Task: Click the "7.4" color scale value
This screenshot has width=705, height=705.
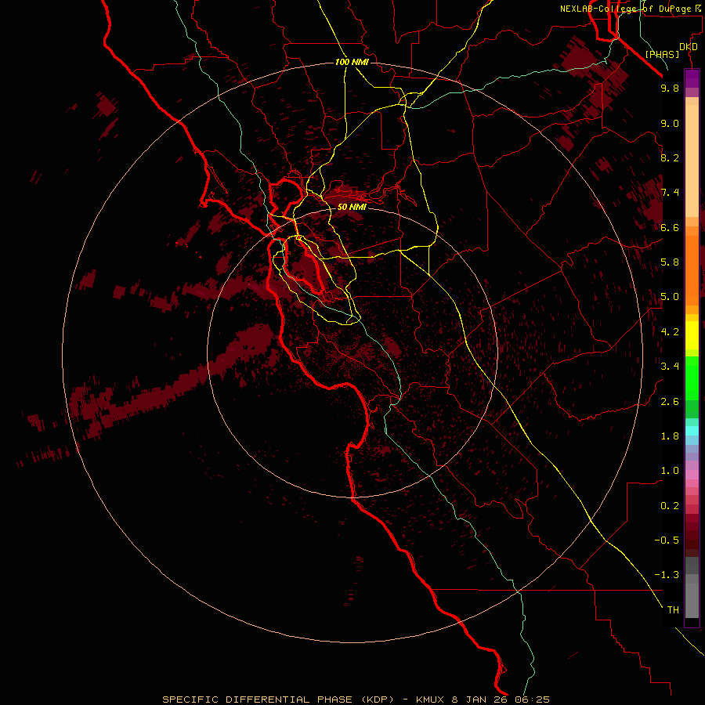Action: [670, 193]
